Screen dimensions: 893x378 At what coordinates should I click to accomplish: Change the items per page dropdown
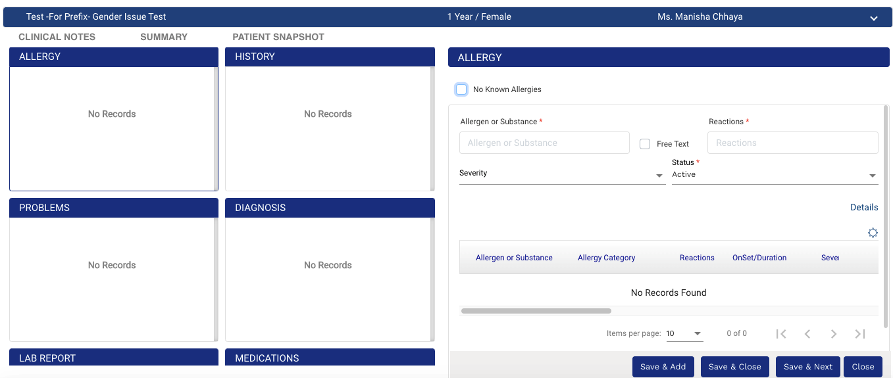pos(684,334)
